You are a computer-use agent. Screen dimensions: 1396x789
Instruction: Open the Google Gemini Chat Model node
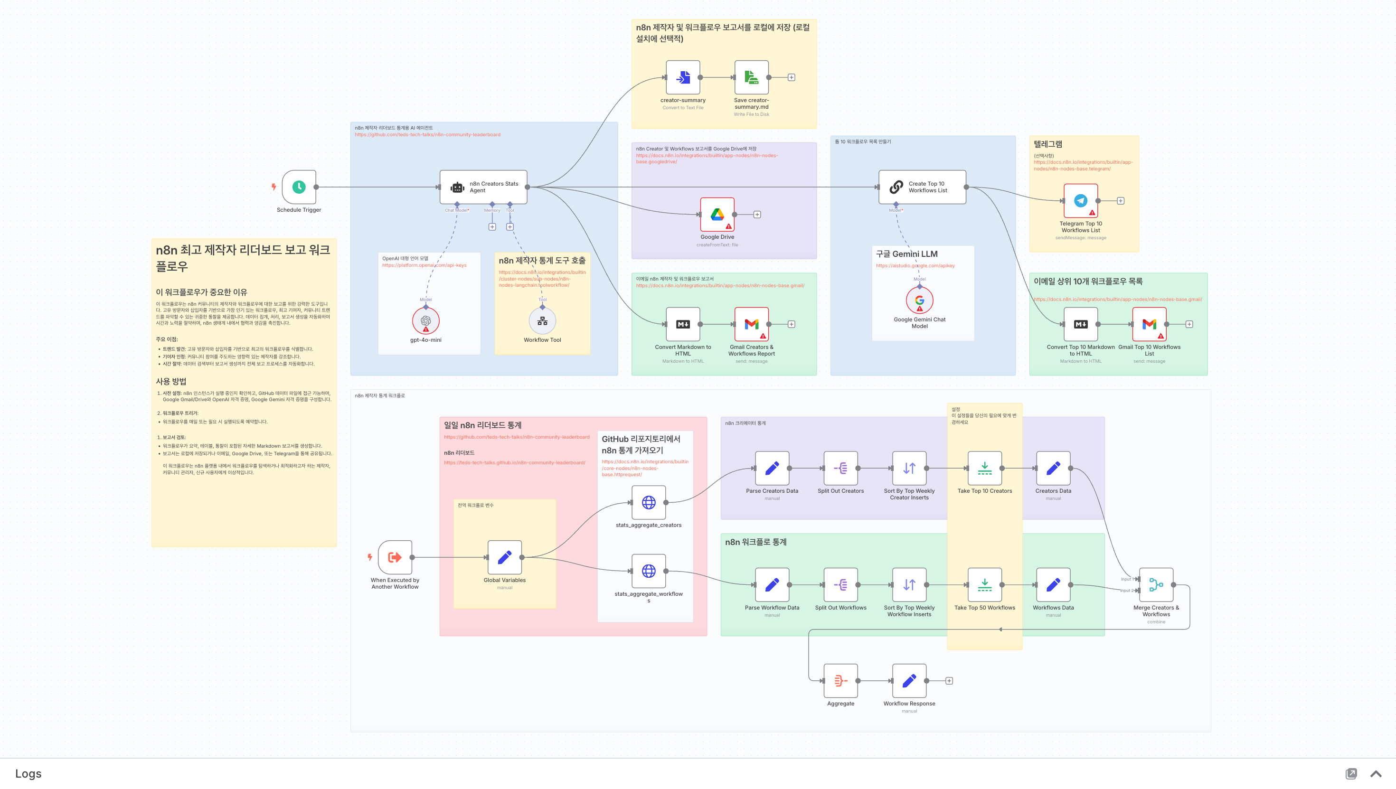tap(920, 300)
